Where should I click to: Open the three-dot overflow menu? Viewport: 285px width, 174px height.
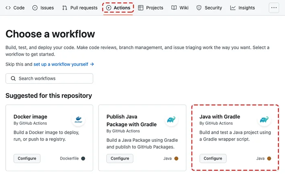[274, 8]
